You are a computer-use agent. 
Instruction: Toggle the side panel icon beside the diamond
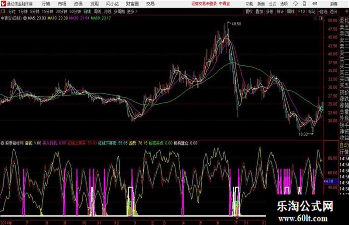point(321,18)
